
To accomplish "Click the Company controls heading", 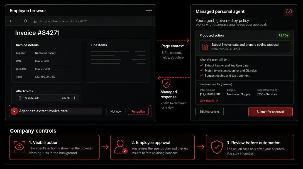I will pyautogui.click(x=33, y=131).
